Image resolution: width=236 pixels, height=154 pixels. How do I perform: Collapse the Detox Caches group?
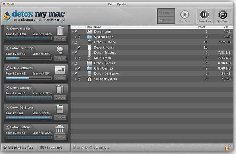click(x=73, y=63)
